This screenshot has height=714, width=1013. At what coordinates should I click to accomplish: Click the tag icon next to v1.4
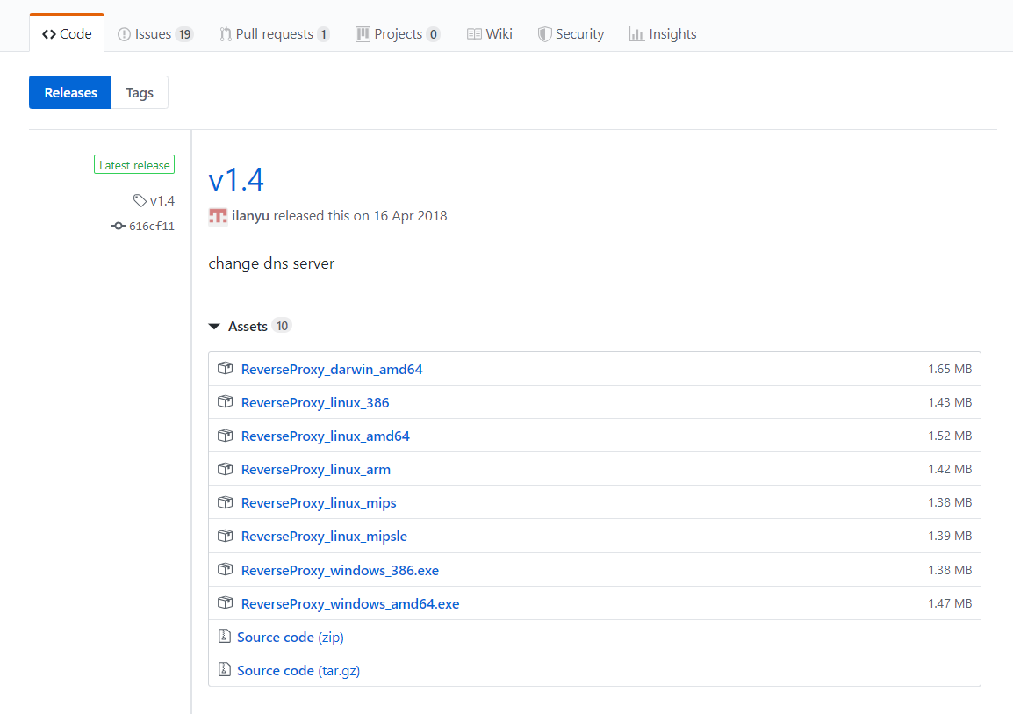(140, 201)
